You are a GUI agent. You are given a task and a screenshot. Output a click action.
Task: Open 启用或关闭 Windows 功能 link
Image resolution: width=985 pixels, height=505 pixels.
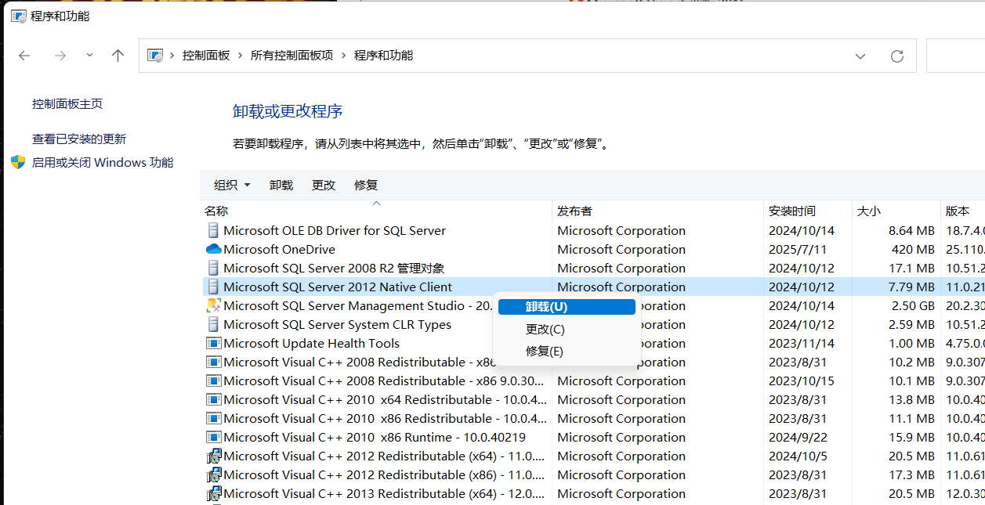click(x=103, y=162)
